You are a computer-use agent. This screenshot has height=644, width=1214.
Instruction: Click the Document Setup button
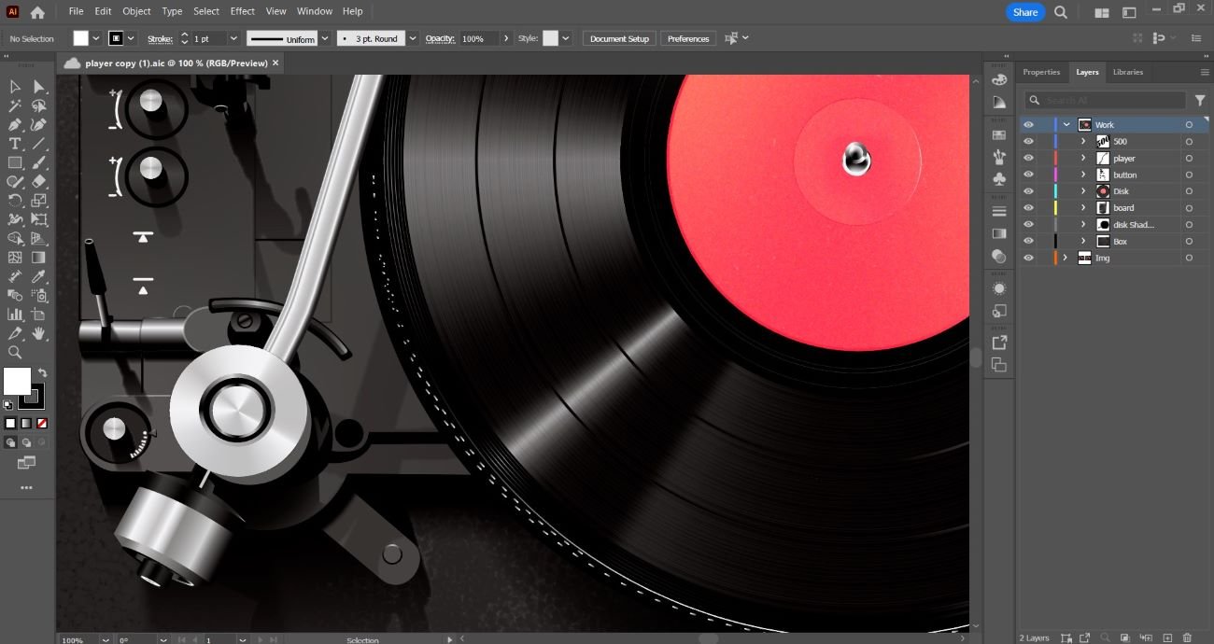[x=619, y=38]
